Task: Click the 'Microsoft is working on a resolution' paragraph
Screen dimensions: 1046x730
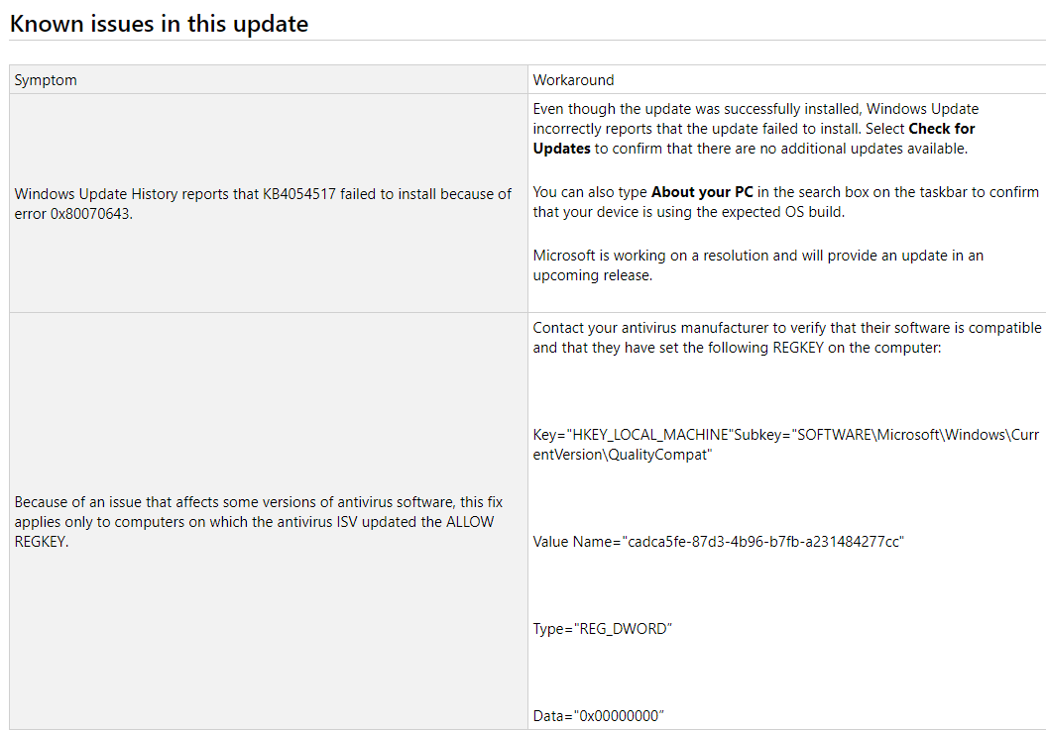Action: (x=757, y=265)
